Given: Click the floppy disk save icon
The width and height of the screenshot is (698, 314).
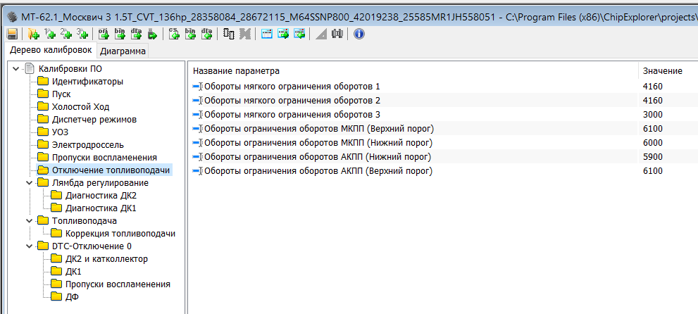Looking at the screenshot, I should pyautogui.click(x=12, y=33).
